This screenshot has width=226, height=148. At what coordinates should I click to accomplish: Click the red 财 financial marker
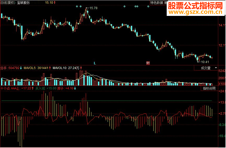[148, 63]
